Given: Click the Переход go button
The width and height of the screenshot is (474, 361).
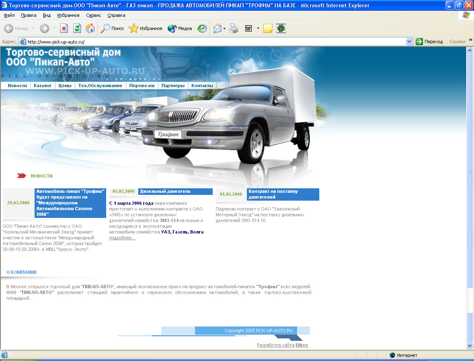Looking at the screenshot, I should 430,42.
